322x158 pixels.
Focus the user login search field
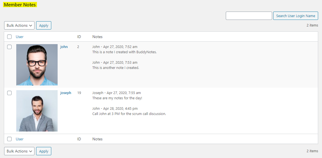[249, 16]
